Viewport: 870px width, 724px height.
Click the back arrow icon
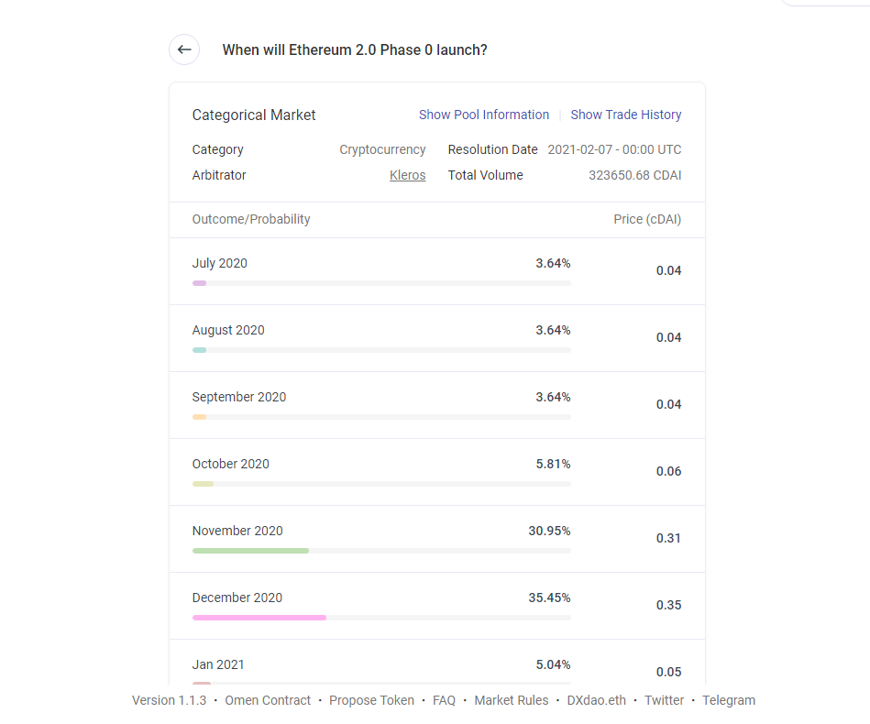184,49
